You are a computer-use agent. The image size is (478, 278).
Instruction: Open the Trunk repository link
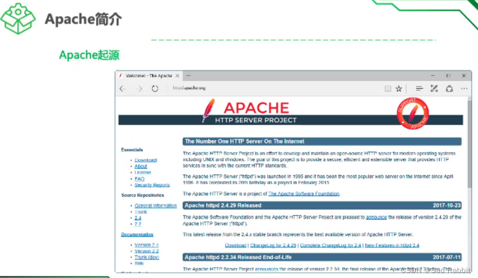(140, 211)
